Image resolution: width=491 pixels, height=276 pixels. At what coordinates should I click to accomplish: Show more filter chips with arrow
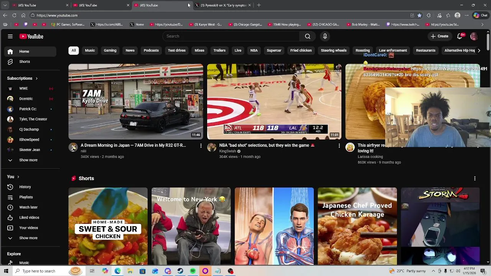click(x=479, y=50)
